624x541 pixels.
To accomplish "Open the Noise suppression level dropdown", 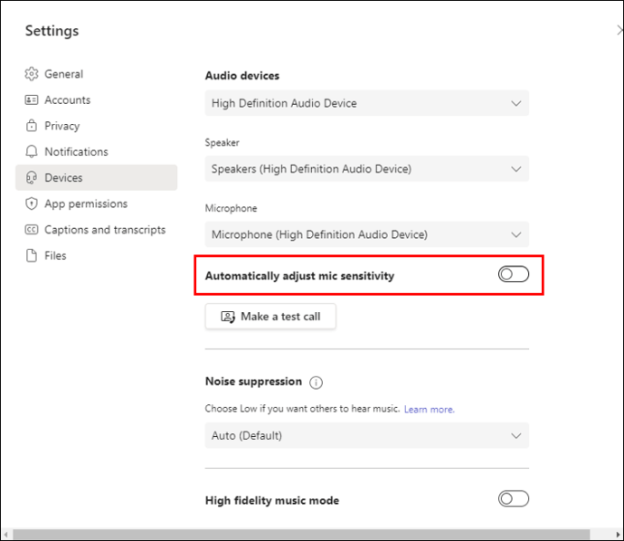I will coord(367,435).
